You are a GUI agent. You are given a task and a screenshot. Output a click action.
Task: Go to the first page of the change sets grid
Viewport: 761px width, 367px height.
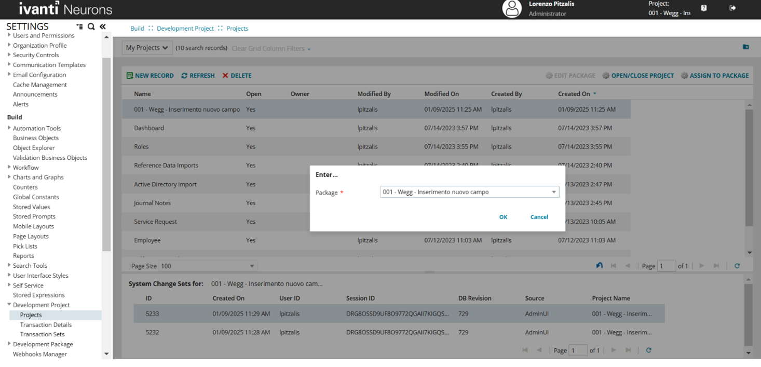[x=525, y=350]
